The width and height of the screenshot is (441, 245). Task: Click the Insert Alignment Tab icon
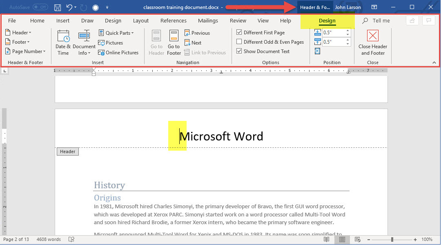pyautogui.click(x=318, y=51)
